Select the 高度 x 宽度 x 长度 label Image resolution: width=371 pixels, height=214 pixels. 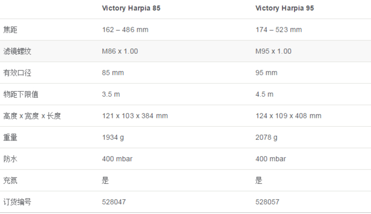(x=32, y=116)
